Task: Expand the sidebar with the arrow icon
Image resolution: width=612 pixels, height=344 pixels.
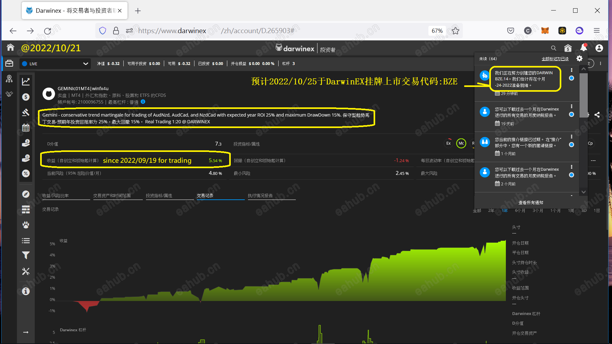Action: point(26,332)
